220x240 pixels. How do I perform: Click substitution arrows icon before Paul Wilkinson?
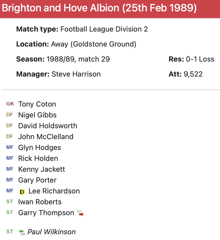22,232
